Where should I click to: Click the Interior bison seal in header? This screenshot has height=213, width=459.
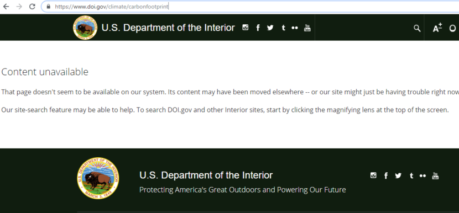(85, 28)
